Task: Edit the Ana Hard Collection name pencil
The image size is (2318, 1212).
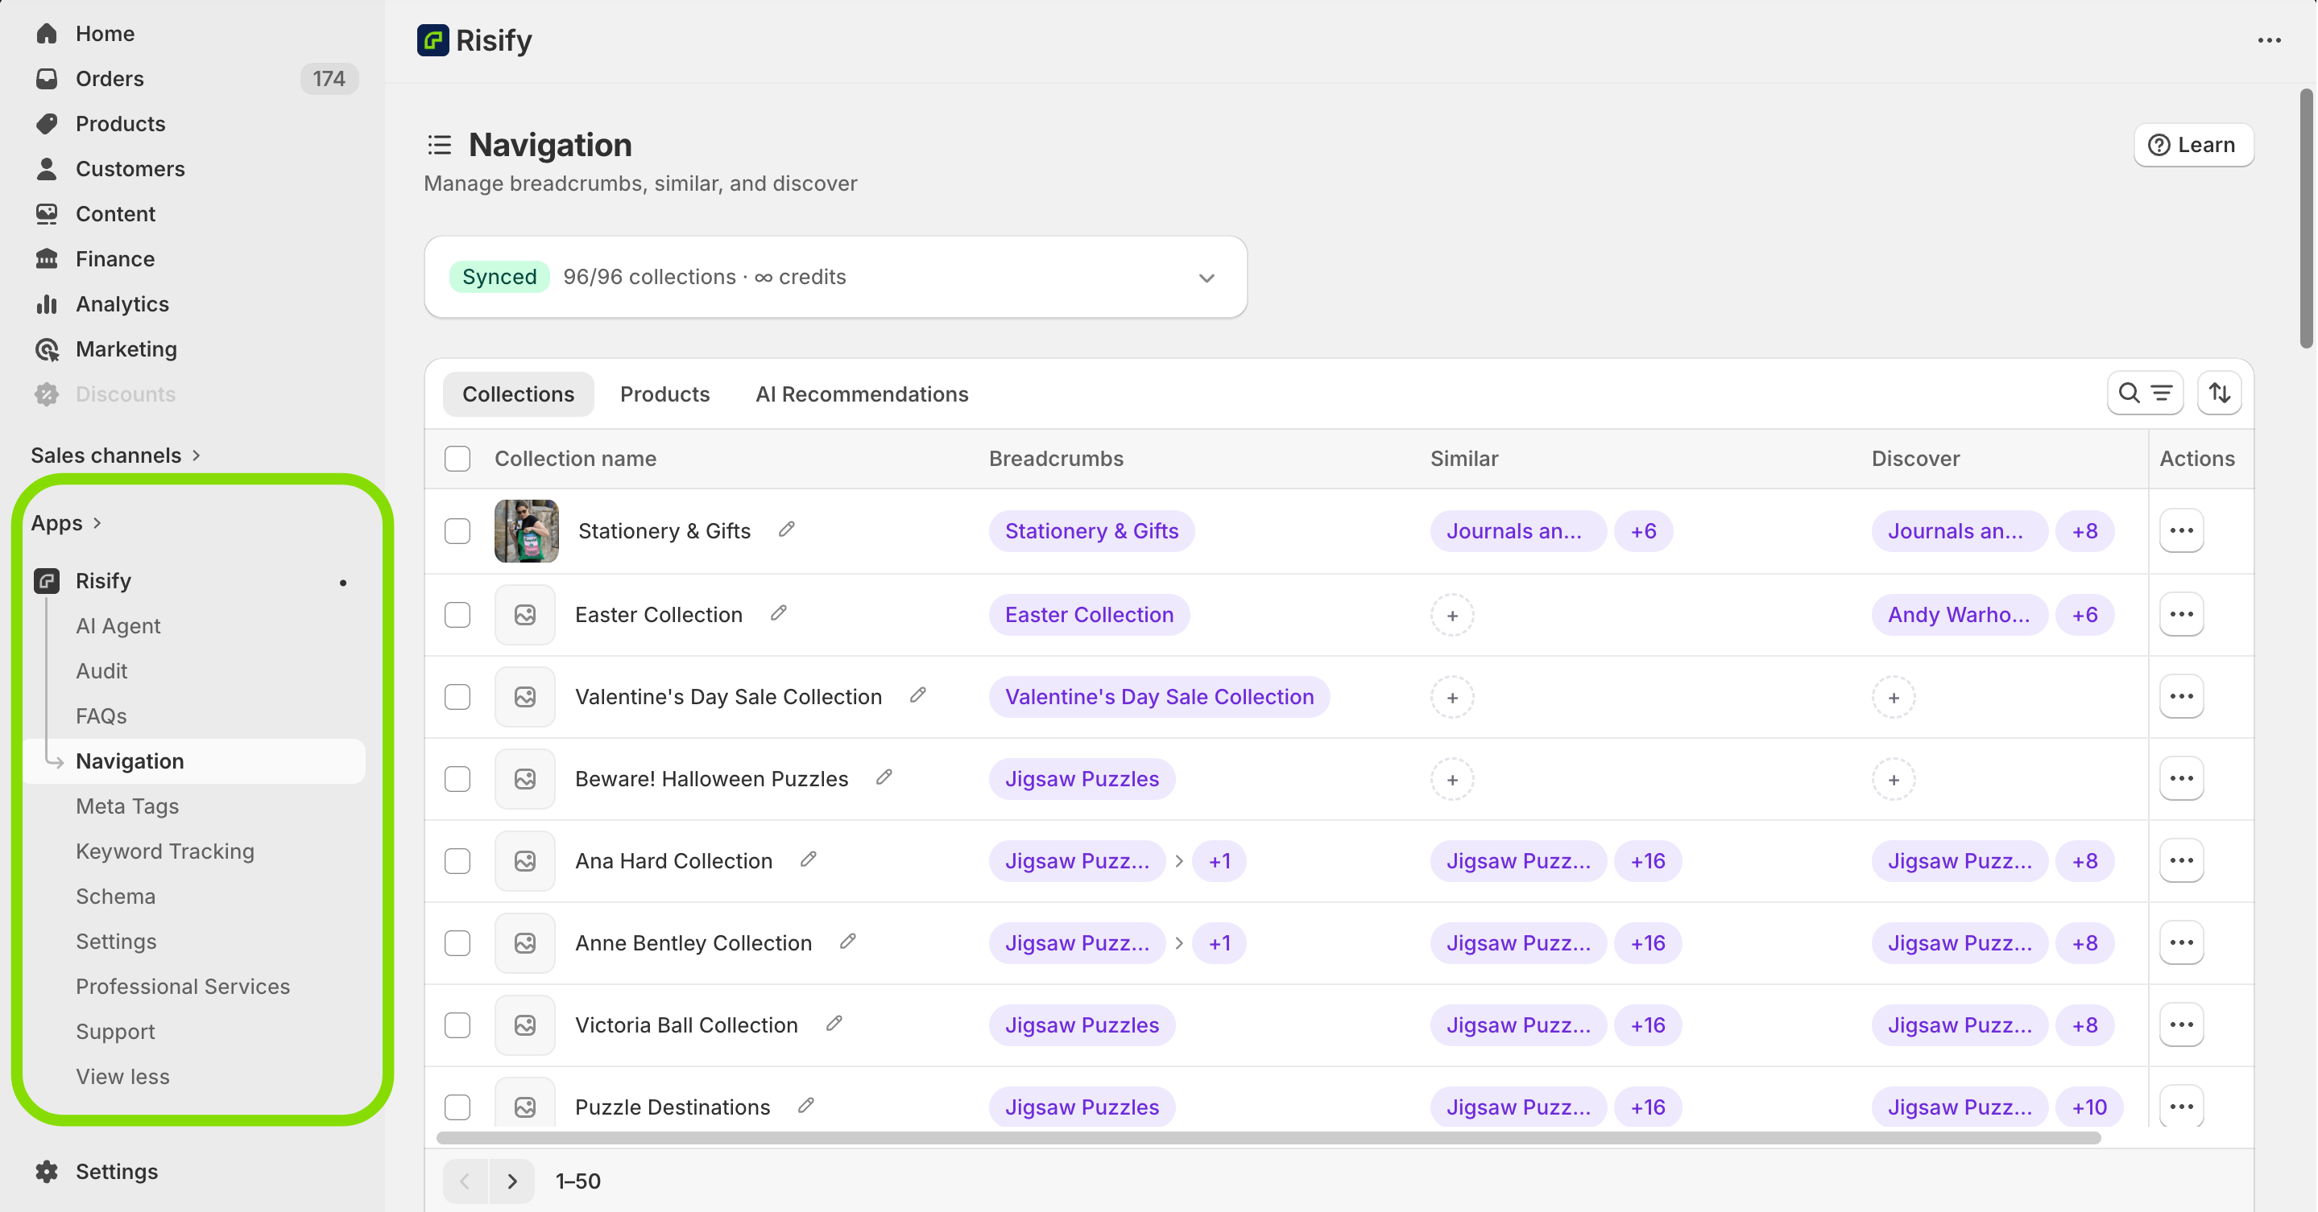Action: (808, 860)
